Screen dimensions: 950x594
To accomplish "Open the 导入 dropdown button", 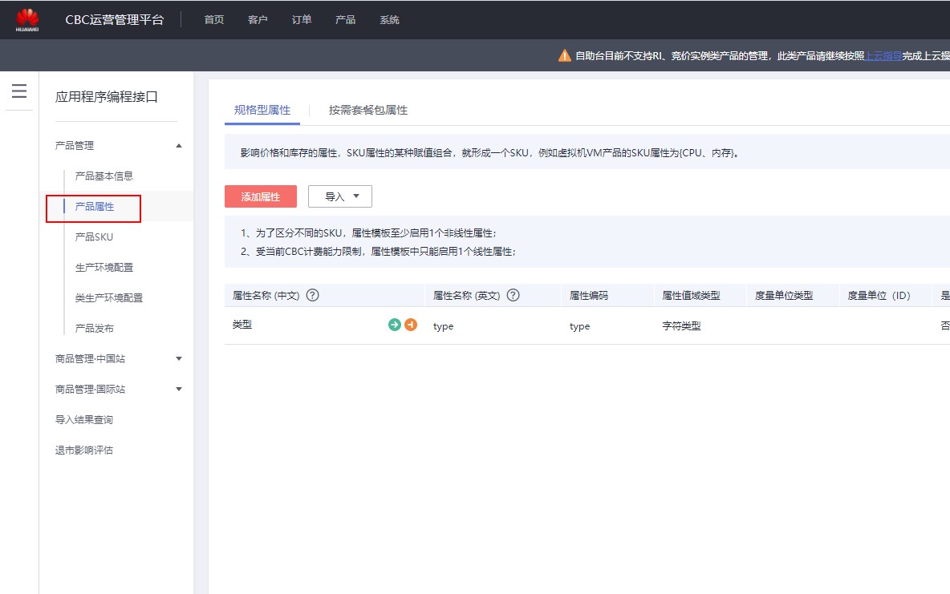I will click(340, 196).
